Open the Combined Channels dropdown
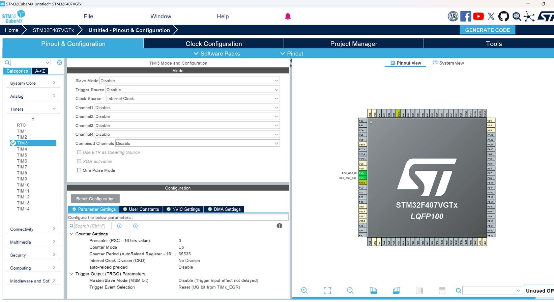This screenshot has width=554, height=302. (198, 143)
